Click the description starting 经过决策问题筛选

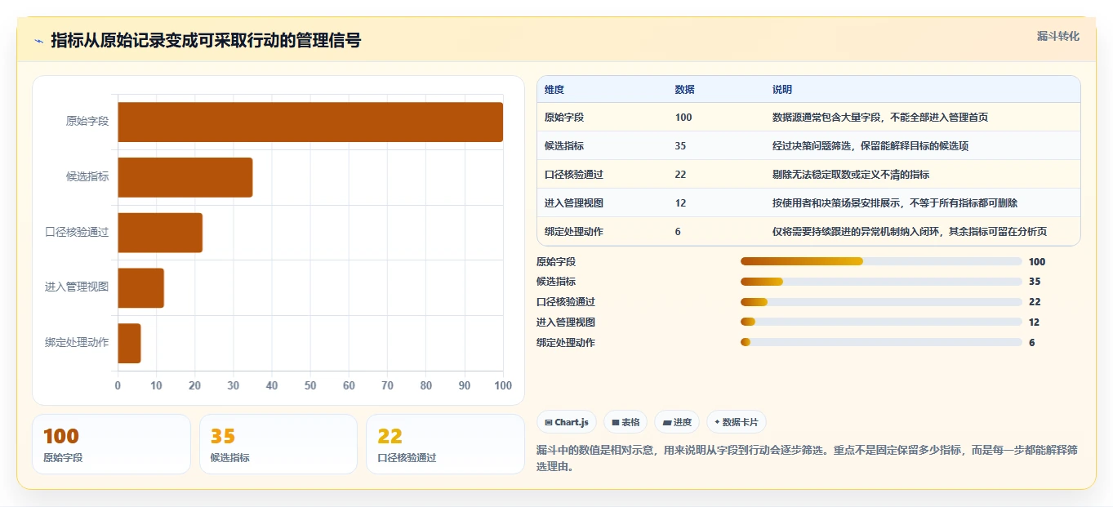[870, 146]
